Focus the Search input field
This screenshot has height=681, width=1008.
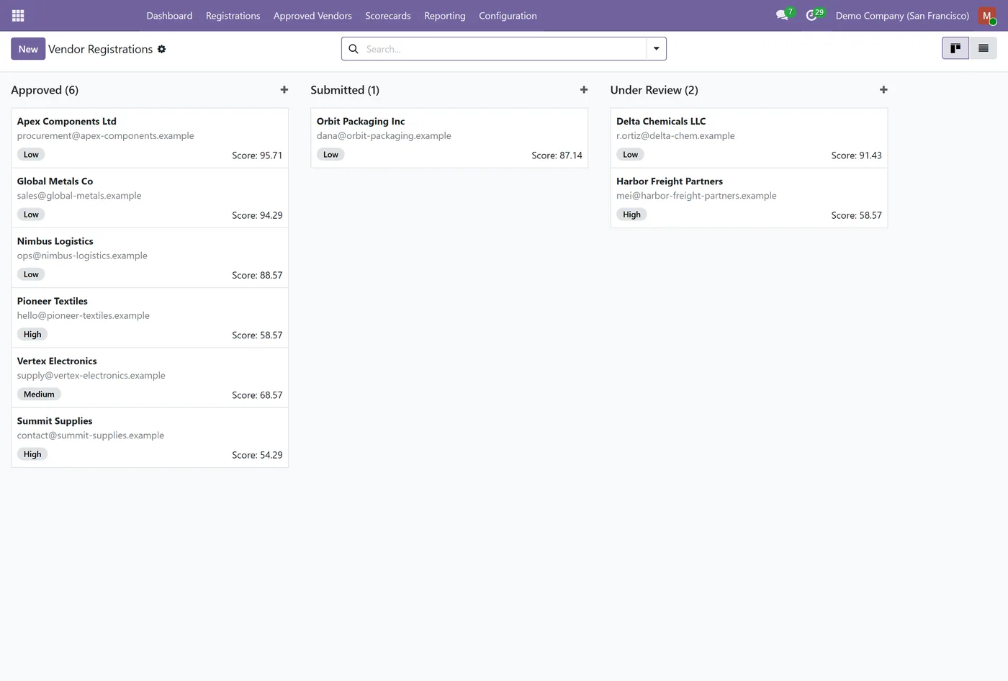pyautogui.click(x=504, y=49)
